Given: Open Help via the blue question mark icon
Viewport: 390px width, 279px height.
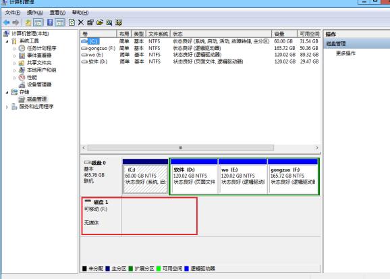Looking at the screenshot, I should click(50, 22).
